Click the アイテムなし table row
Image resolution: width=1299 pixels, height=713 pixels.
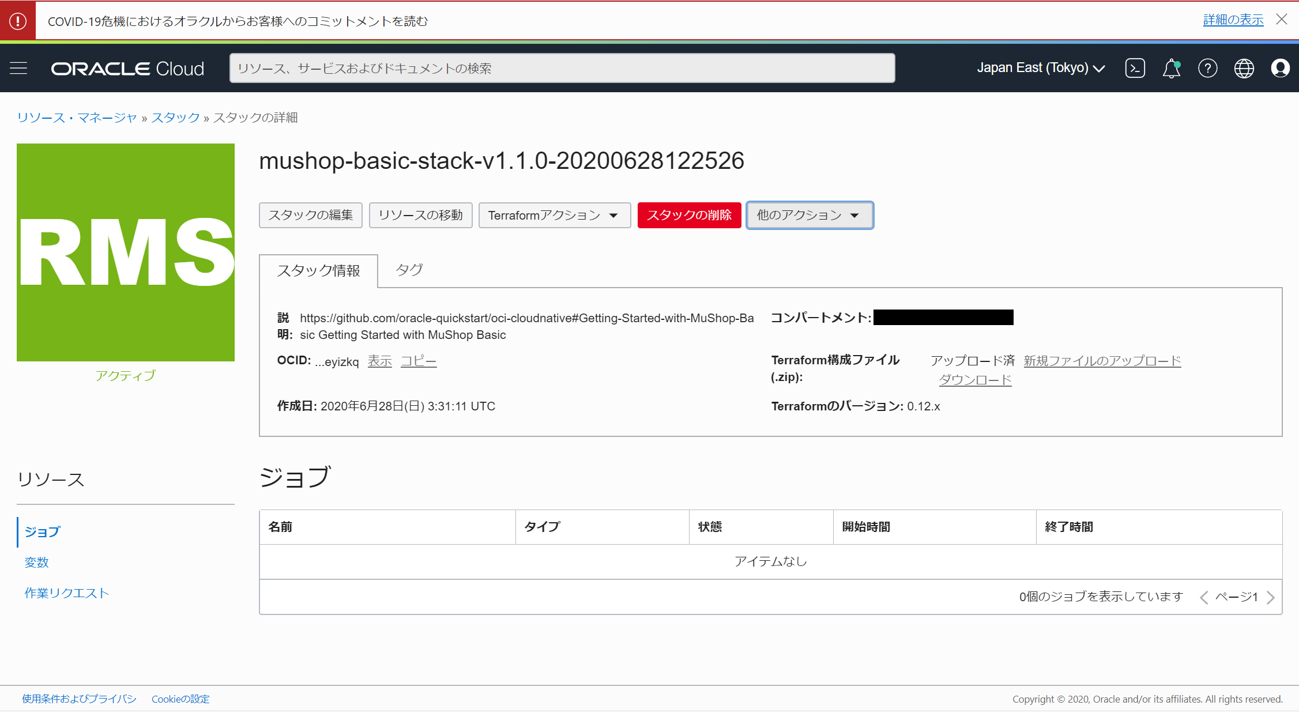click(x=771, y=561)
